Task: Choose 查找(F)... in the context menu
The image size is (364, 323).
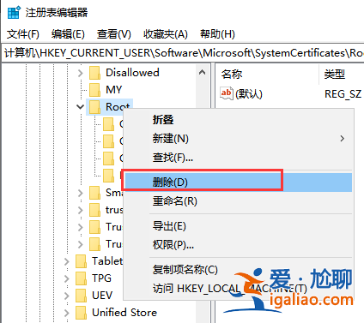Action: pyautogui.click(x=238, y=158)
